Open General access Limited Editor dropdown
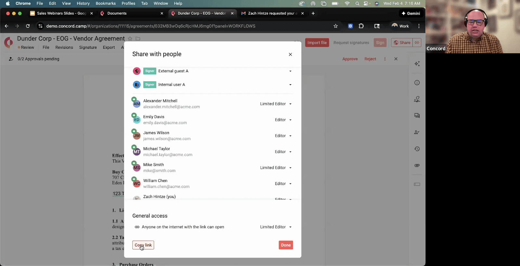 pos(276,227)
